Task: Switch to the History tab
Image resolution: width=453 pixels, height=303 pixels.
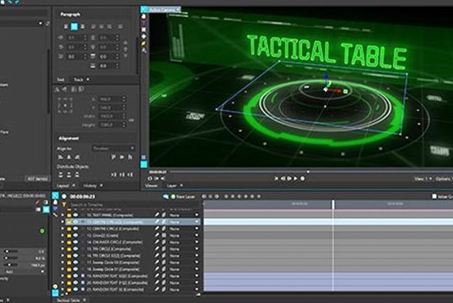Action: pos(90,186)
